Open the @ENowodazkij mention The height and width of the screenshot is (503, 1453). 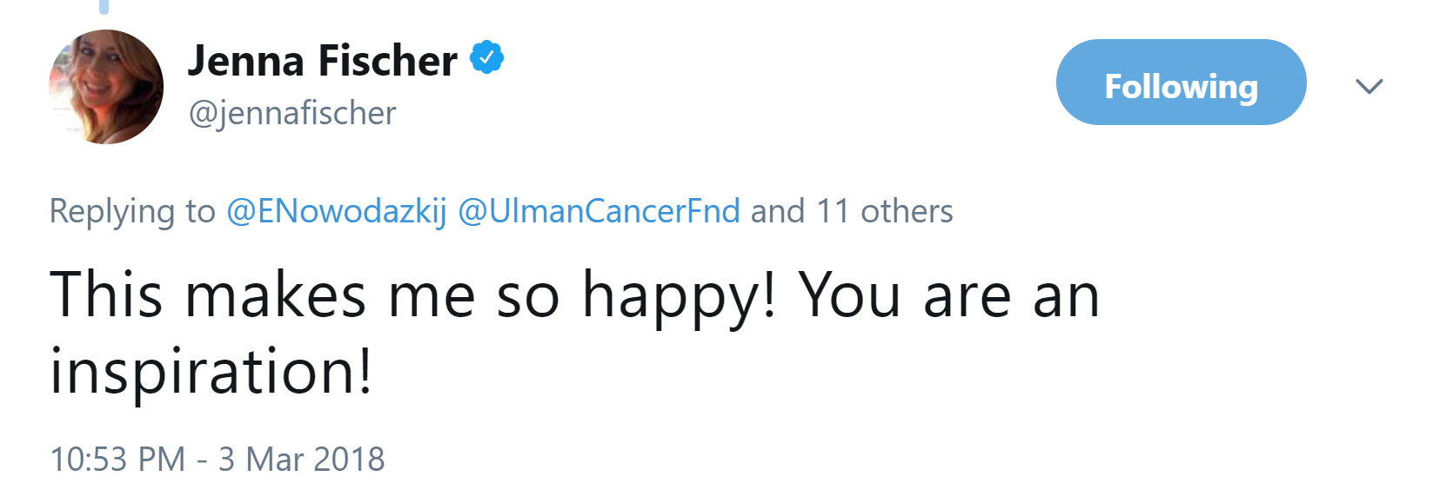click(x=336, y=211)
